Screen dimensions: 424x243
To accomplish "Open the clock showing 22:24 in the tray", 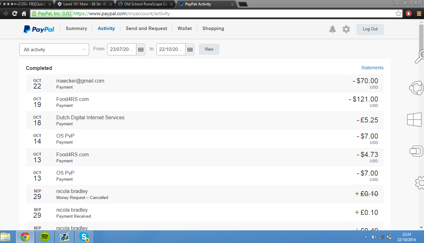I will 407,234.
